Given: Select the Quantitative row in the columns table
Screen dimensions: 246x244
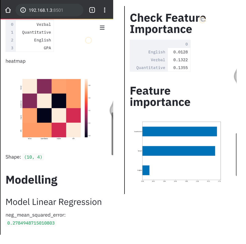Looking at the screenshot, I should coord(30,32).
